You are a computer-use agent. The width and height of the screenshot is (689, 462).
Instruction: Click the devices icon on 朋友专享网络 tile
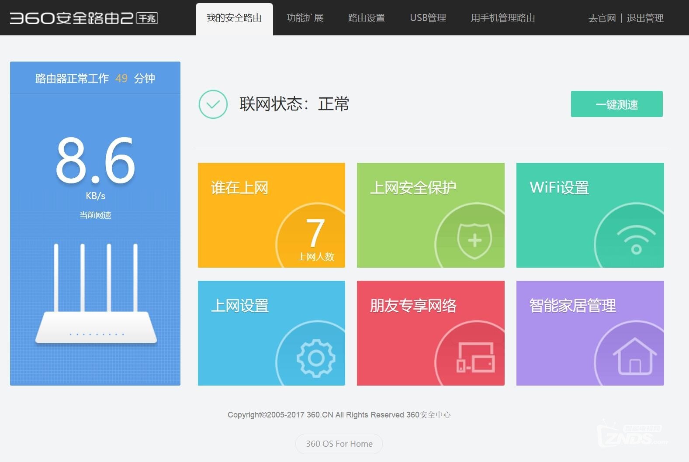475,357
